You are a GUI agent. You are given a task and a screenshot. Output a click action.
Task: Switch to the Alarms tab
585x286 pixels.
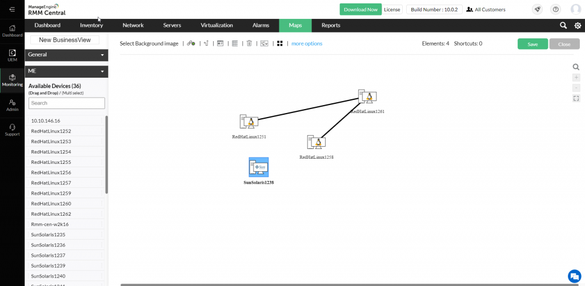click(x=261, y=25)
